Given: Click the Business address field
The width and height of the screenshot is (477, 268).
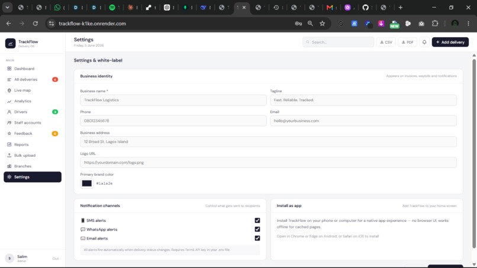Looking at the screenshot, I should [x=268, y=142].
